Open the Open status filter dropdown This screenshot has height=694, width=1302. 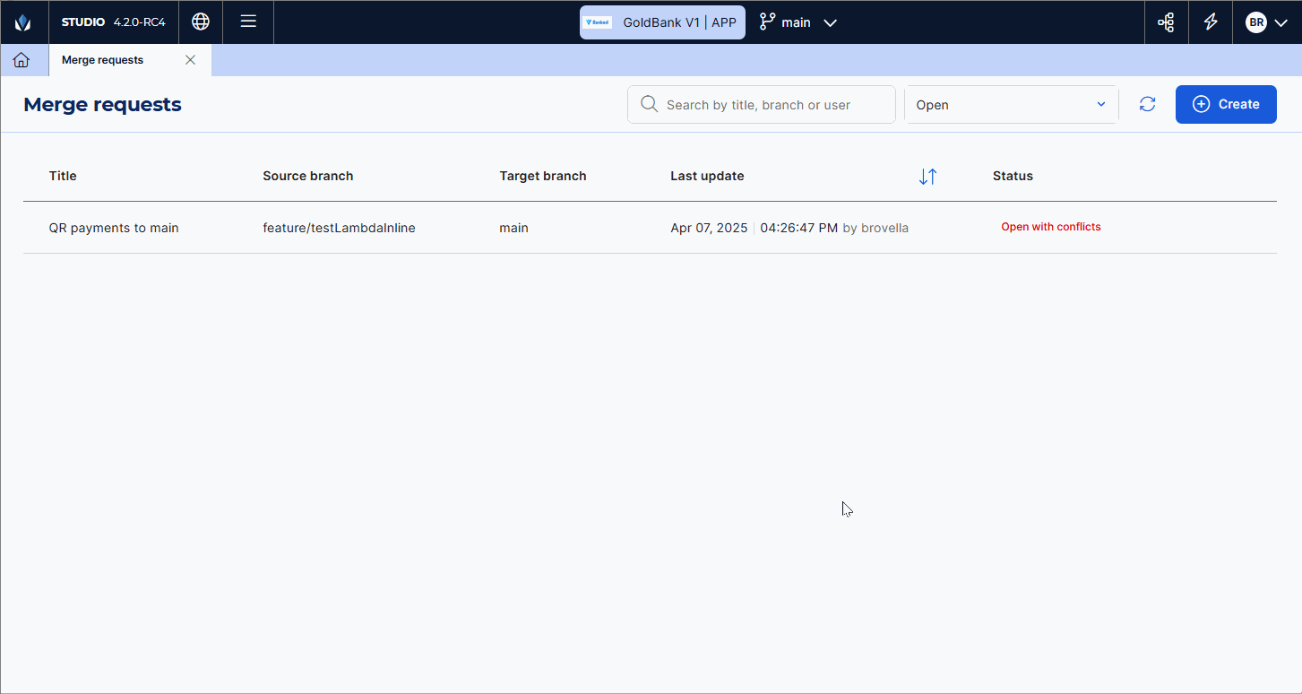(x=1011, y=105)
